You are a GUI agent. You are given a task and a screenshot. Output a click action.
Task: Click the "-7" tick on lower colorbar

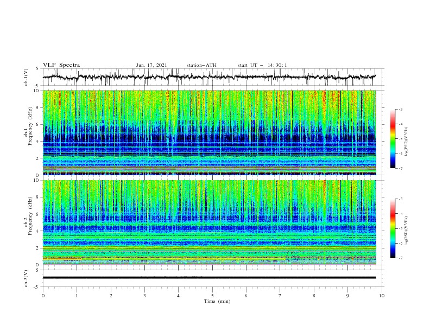tap(400, 258)
